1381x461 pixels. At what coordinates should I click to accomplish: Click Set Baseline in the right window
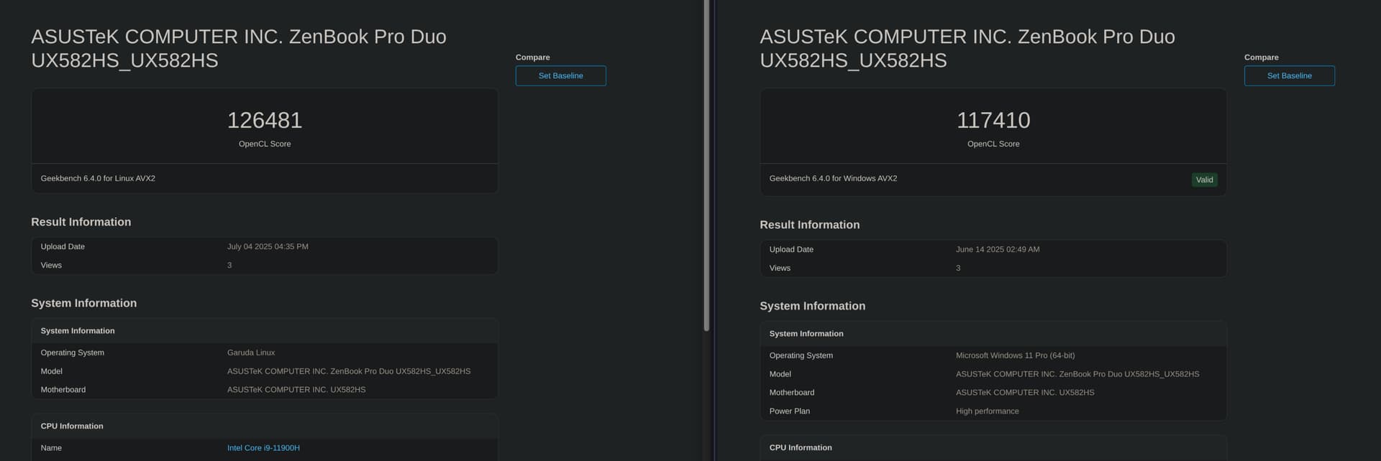[1289, 75]
